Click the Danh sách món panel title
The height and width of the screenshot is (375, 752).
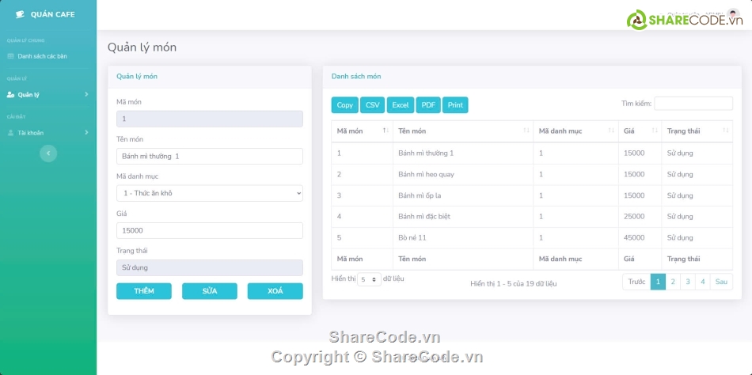(356, 76)
